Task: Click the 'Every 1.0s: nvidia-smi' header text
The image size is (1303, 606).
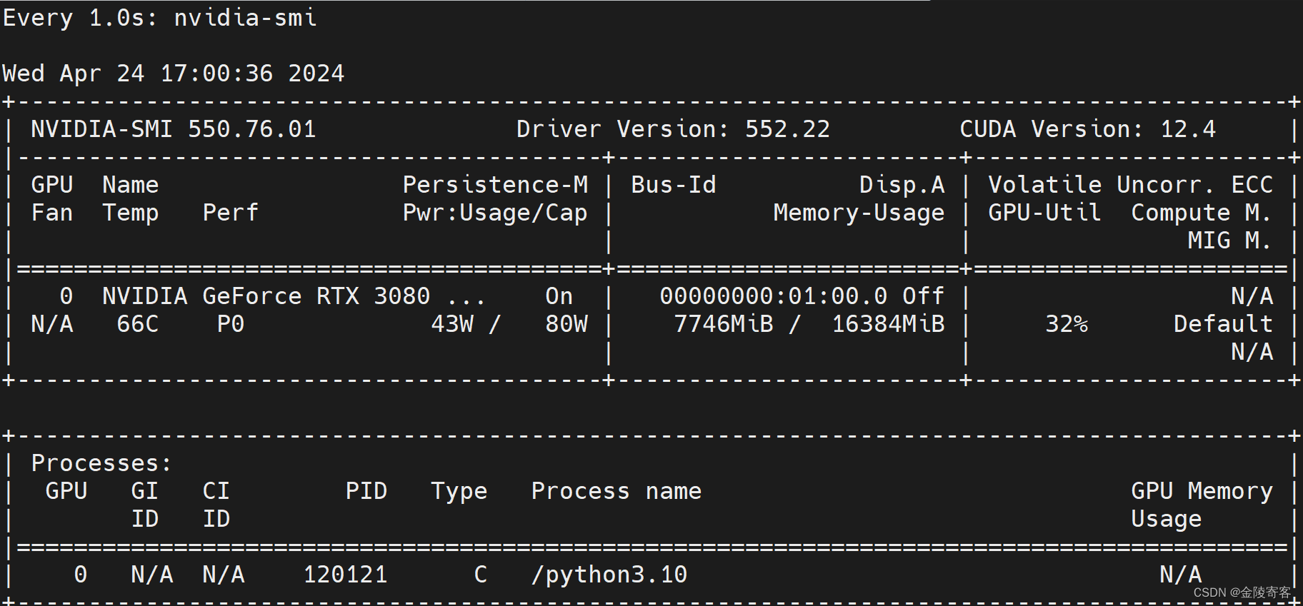Action: [160, 17]
